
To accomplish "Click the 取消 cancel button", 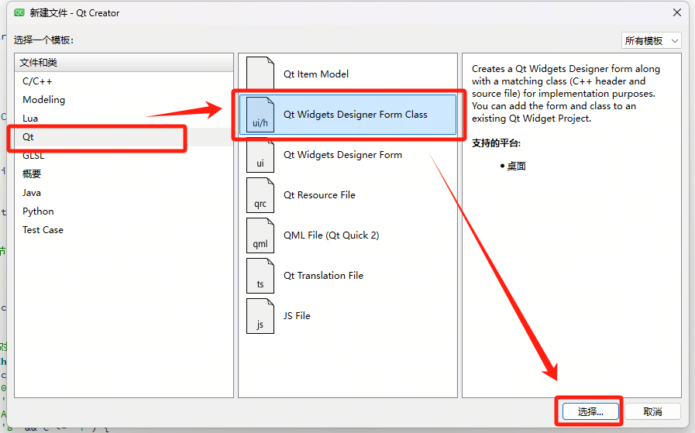I will pos(652,412).
